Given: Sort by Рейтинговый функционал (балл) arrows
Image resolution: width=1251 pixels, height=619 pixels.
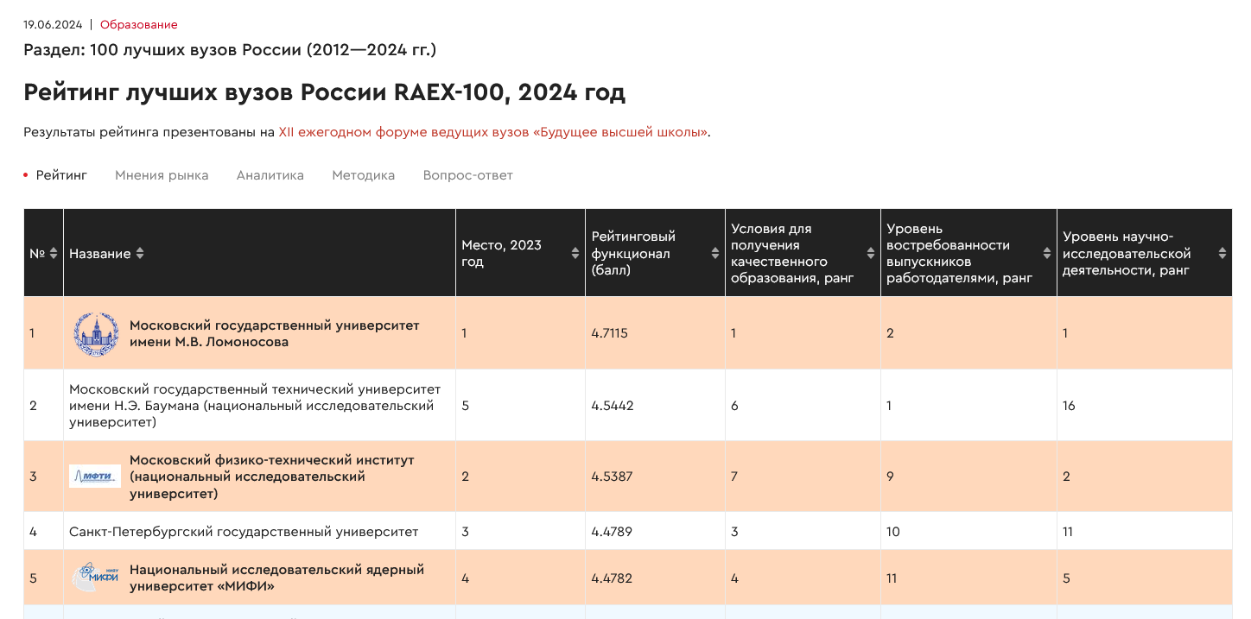Looking at the screenshot, I should (x=715, y=254).
